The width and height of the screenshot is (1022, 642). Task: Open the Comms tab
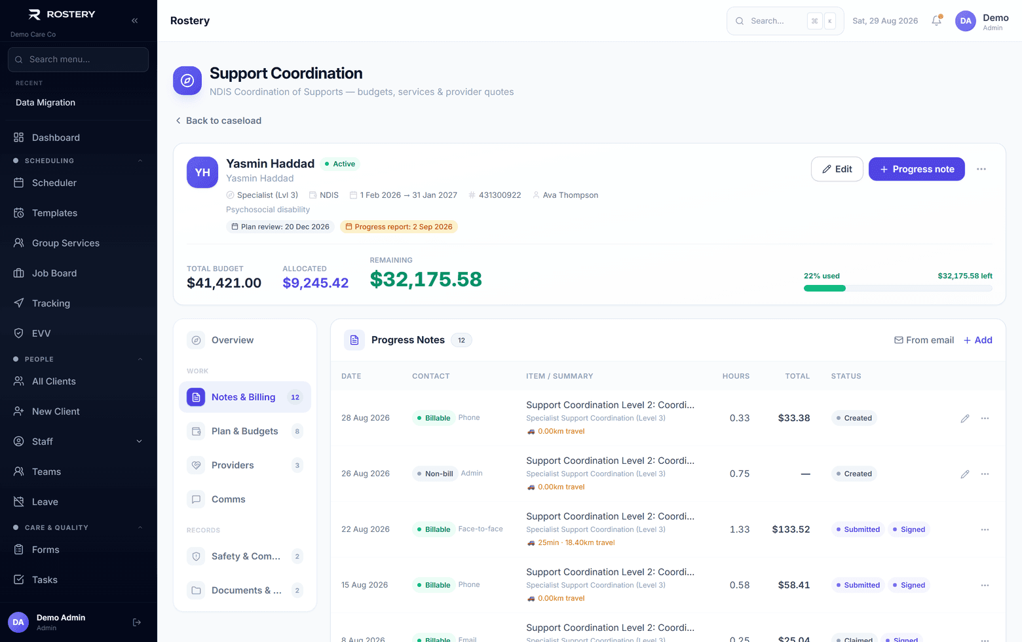[x=244, y=499]
